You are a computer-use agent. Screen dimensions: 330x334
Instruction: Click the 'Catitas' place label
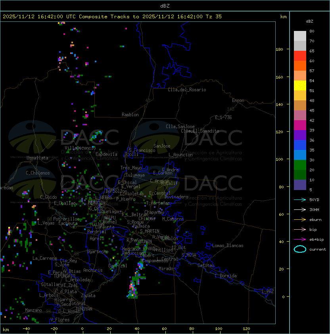206,265
